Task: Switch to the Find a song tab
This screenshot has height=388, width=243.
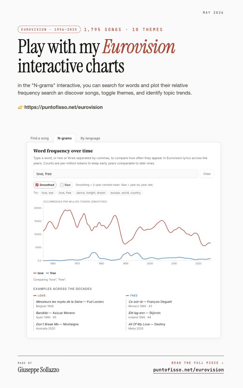Action: coord(39,138)
